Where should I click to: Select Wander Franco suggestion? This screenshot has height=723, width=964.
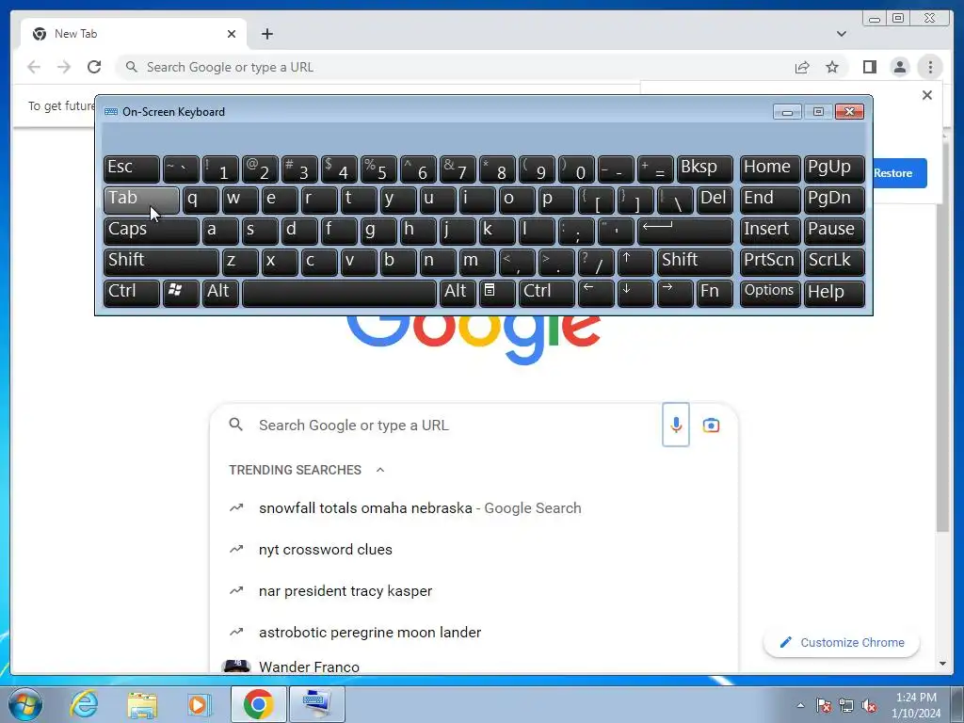pos(474,667)
